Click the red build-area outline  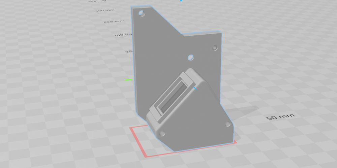click(x=183, y=142)
